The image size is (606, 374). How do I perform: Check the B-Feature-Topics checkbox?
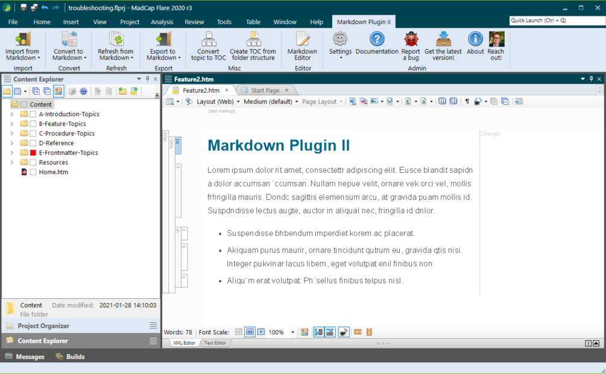point(33,124)
